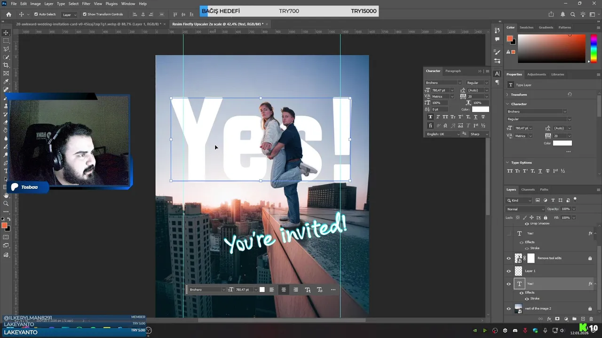This screenshot has width=602, height=338.
Task: Toggle Underline in Character panel
Action: point(475,117)
